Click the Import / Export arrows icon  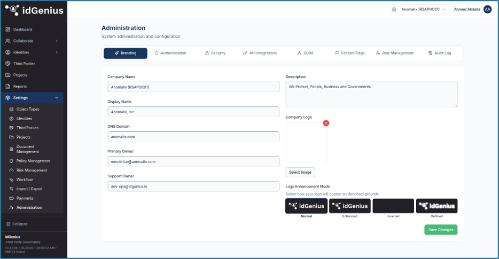tap(11, 189)
